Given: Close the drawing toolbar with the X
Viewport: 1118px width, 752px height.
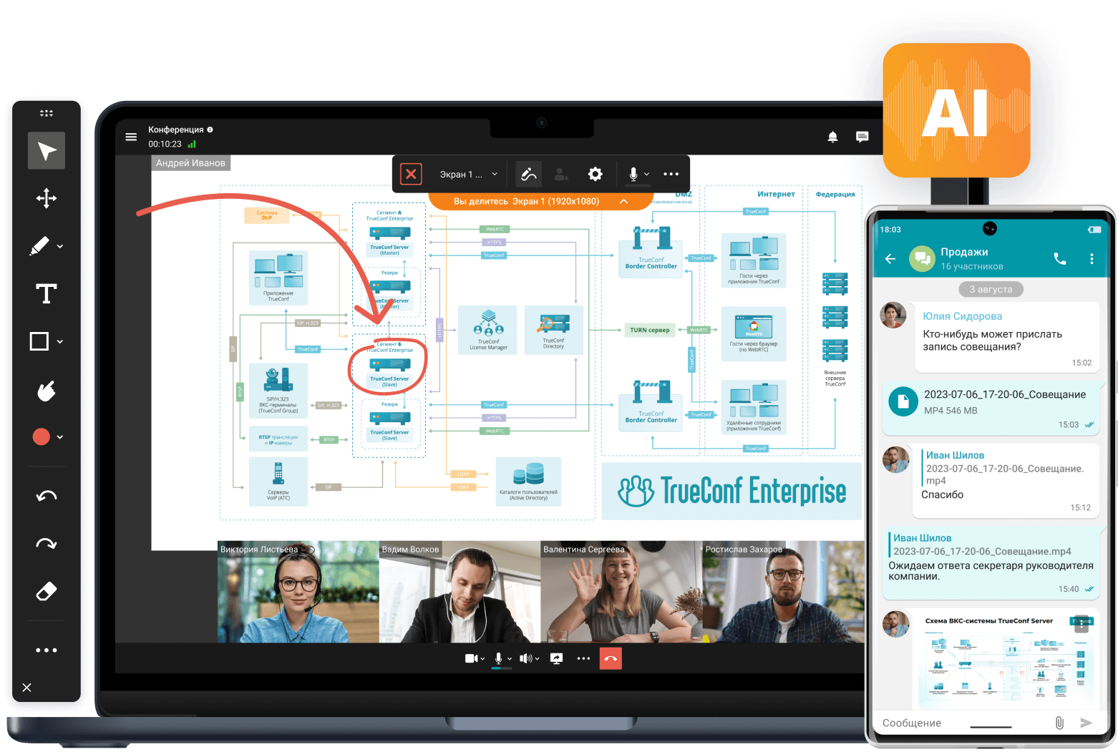Looking at the screenshot, I should click(x=26, y=688).
